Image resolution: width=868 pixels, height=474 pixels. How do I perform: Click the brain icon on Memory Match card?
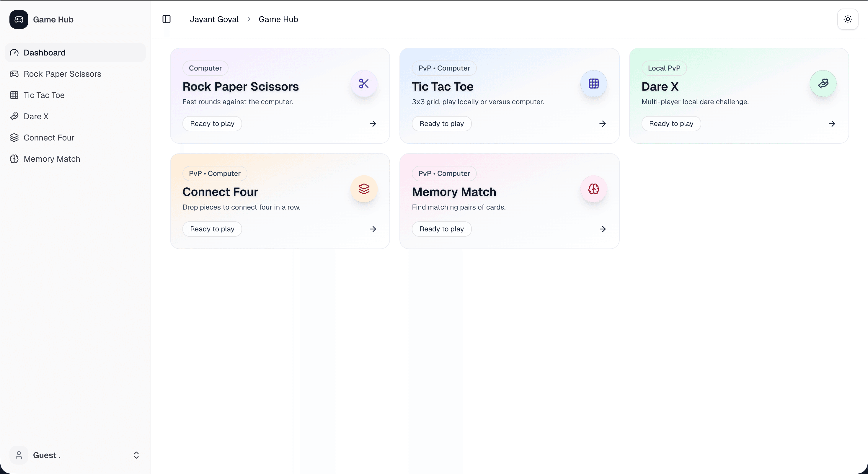(x=593, y=189)
